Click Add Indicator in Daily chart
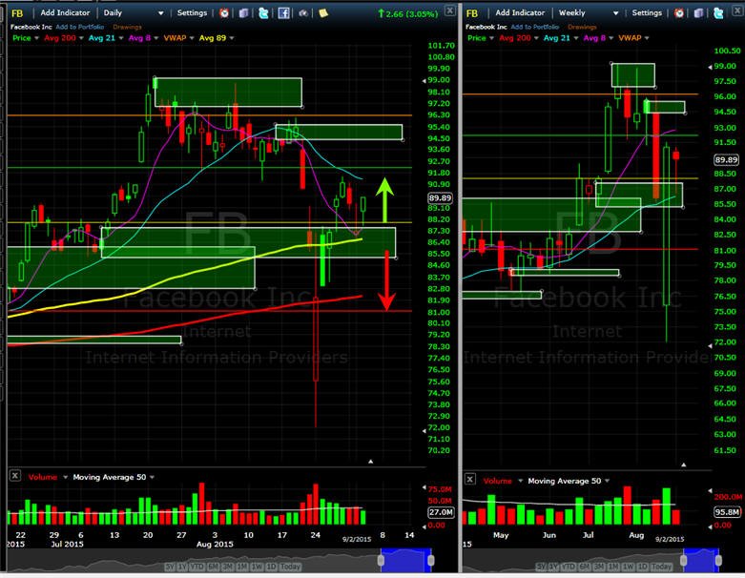The height and width of the screenshot is (578, 745). [x=65, y=12]
